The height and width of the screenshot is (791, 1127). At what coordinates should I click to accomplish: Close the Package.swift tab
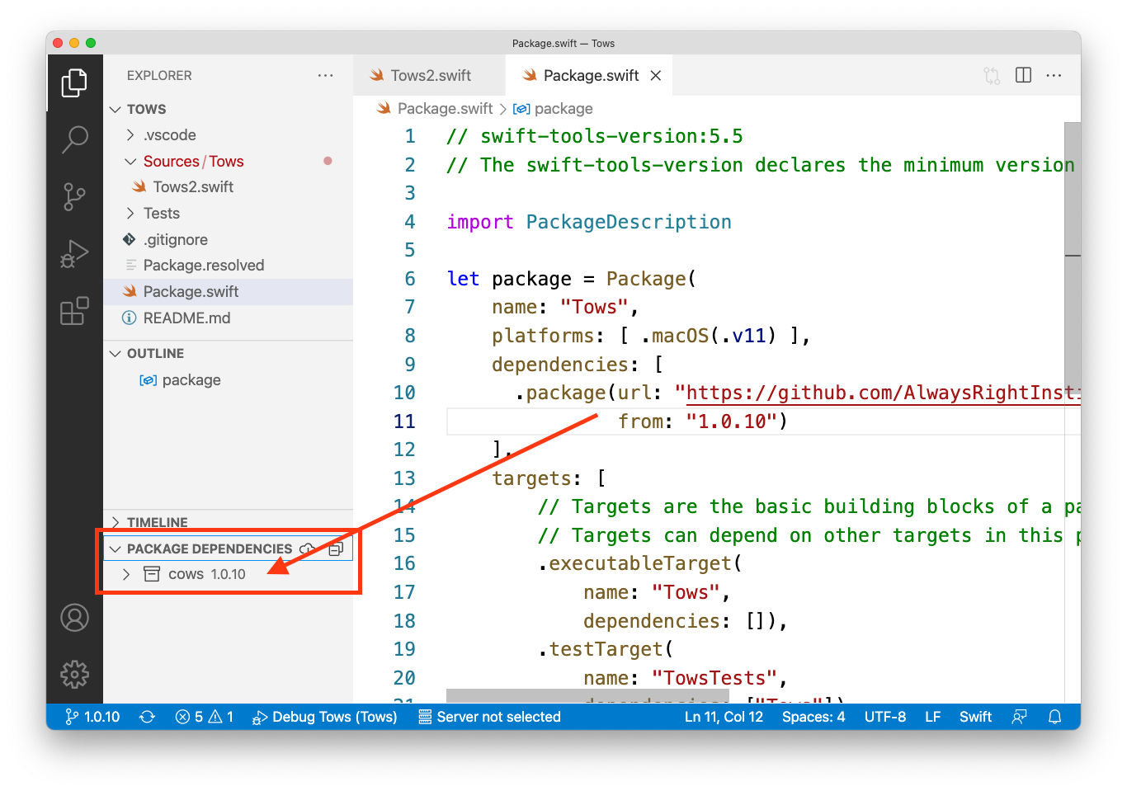[656, 75]
